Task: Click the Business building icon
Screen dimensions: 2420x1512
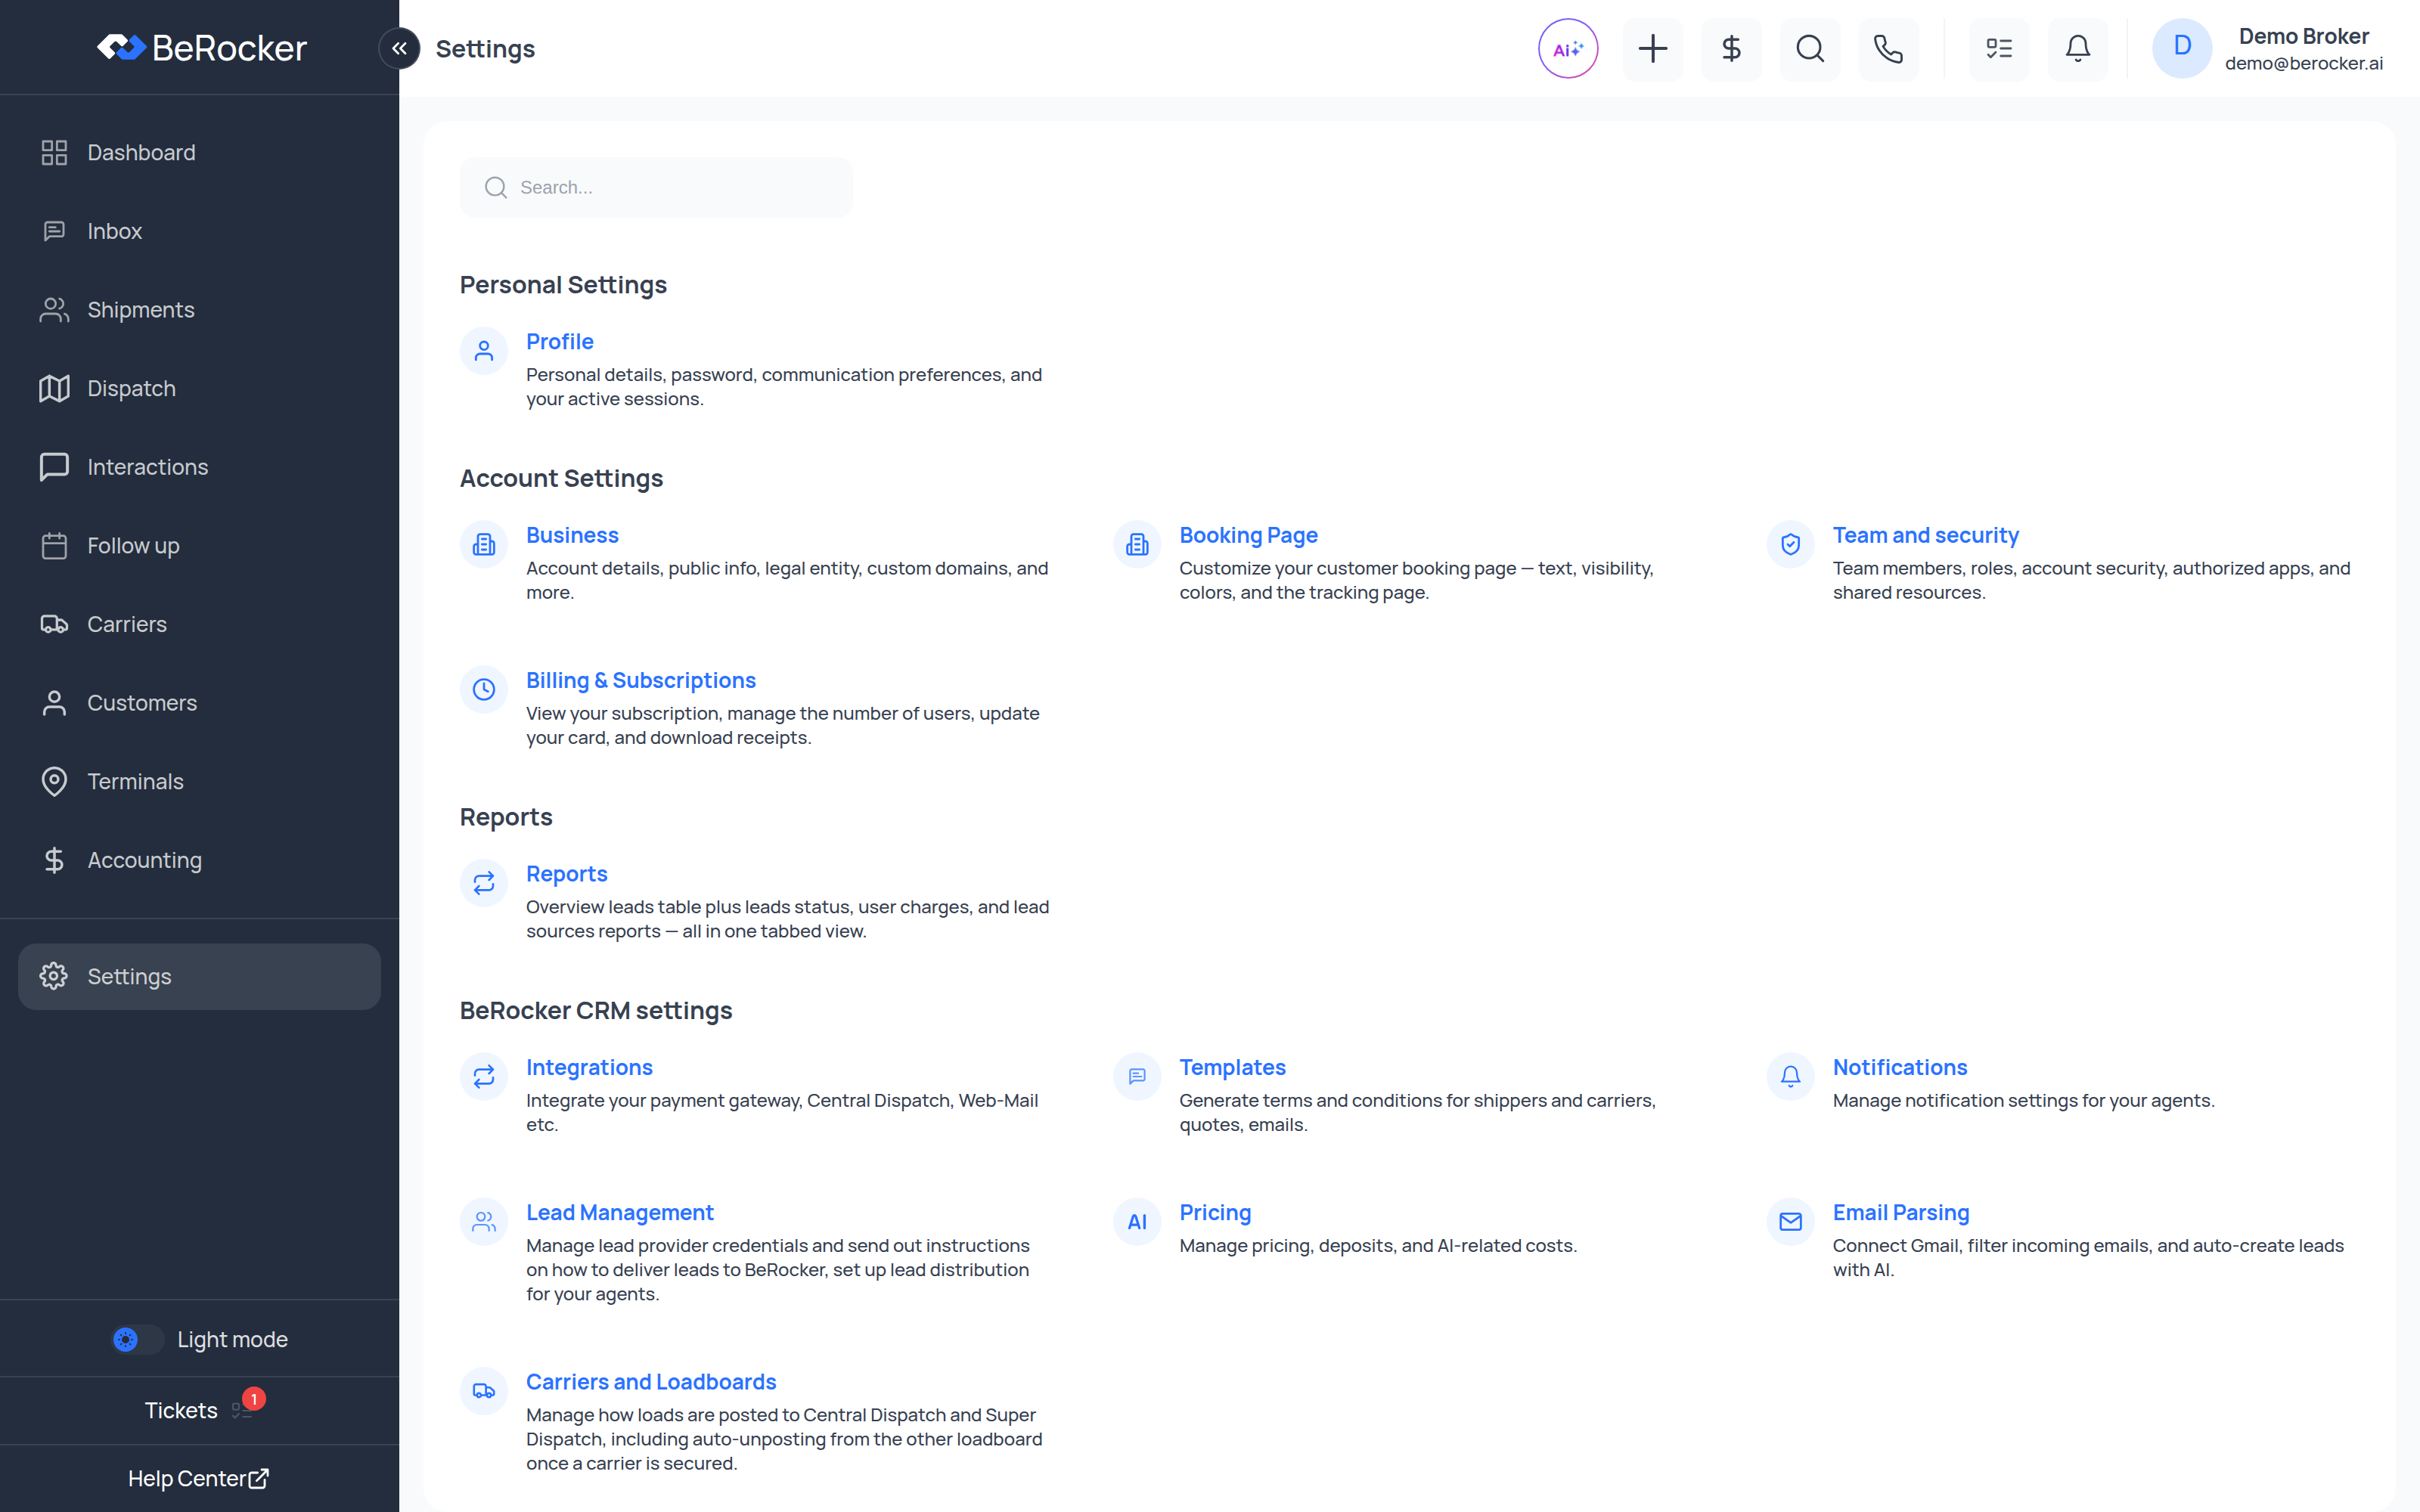Action: 484,545
